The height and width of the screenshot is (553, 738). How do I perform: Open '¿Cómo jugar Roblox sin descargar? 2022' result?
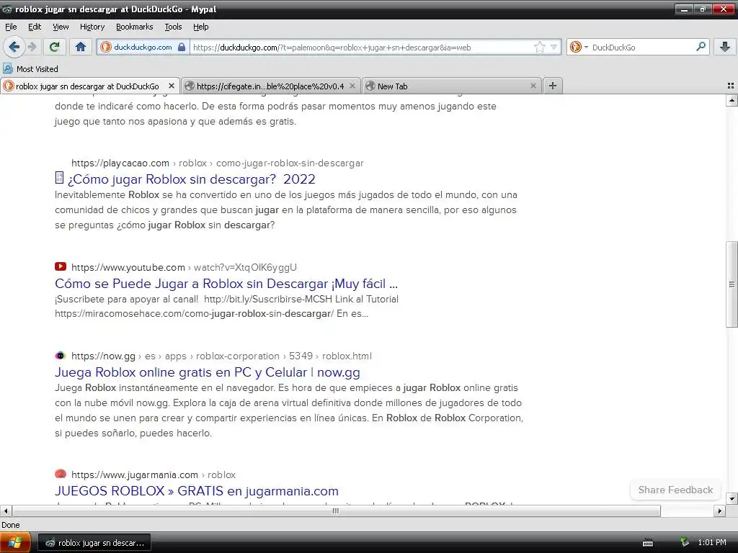(191, 179)
